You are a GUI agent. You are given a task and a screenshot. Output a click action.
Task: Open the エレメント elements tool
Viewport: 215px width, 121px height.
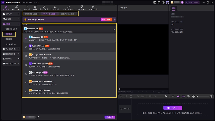click(x=55, y=8)
